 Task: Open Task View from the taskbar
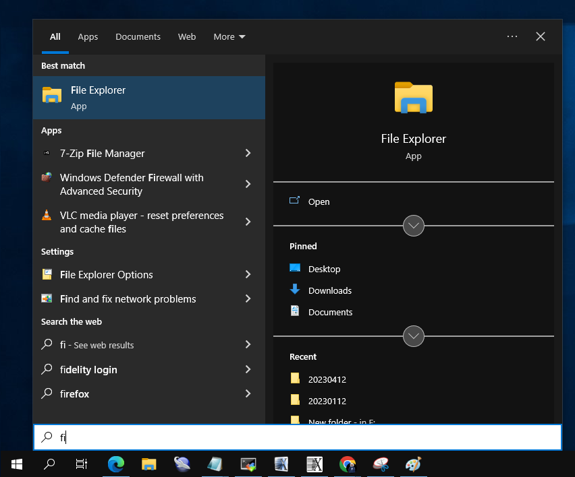[82, 464]
